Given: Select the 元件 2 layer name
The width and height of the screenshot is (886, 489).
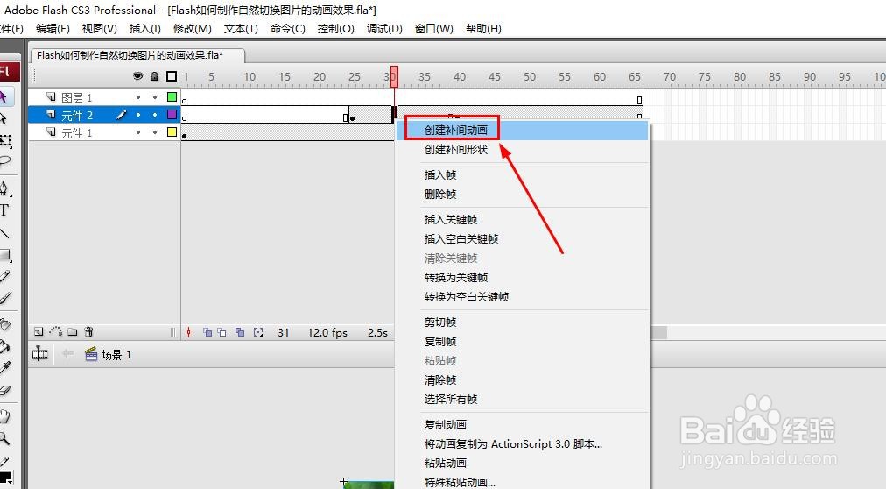Looking at the screenshot, I should [77, 116].
